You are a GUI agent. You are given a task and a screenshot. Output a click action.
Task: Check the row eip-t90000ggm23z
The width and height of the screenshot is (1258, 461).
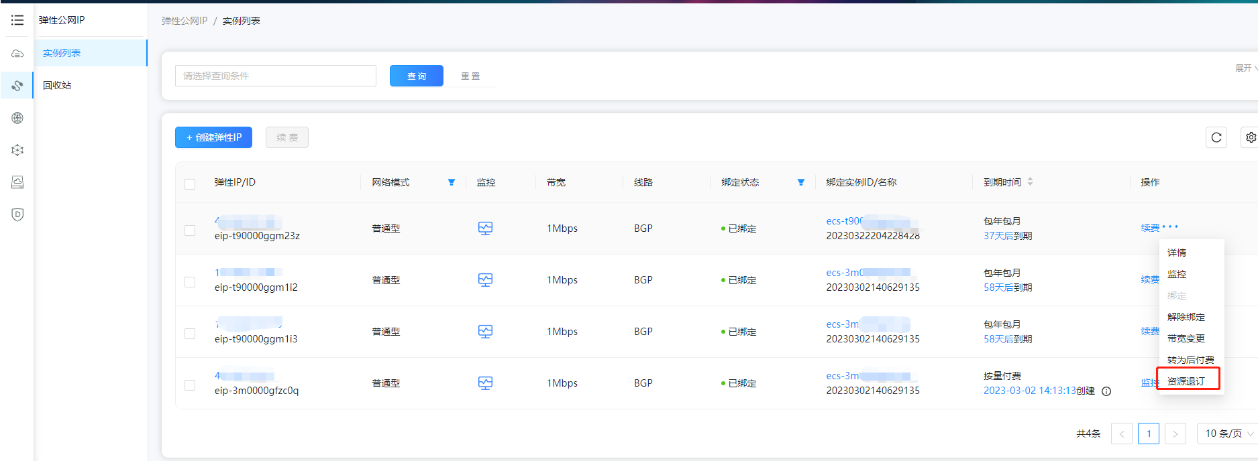190,230
